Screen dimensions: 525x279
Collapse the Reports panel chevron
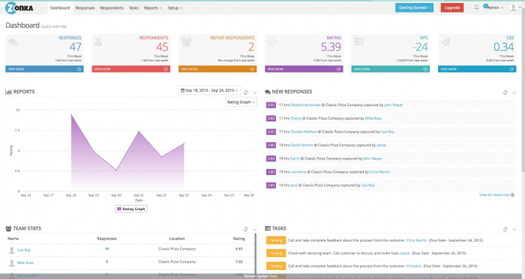point(255,93)
